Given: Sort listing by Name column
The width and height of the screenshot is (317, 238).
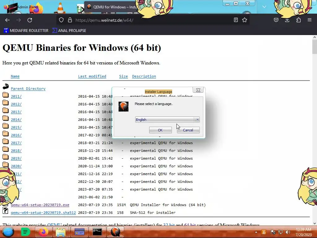Looking at the screenshot, I should click(15, 76).
